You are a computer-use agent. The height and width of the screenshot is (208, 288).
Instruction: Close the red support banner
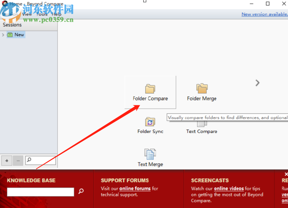point(286,174)
